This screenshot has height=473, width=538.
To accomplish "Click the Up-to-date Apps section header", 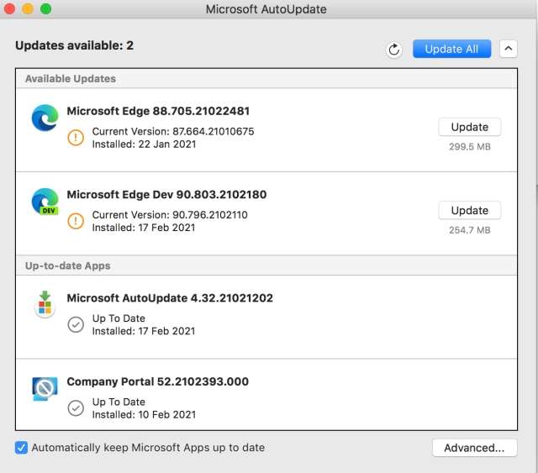I will [68, 265].
